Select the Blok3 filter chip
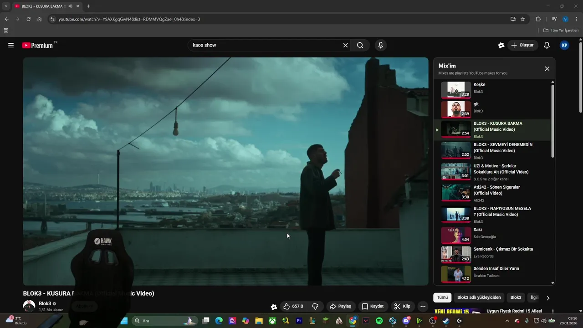Image resolution: width=583 pixels, height=328 pixels. pyautogui.click(x=516, y=297)
